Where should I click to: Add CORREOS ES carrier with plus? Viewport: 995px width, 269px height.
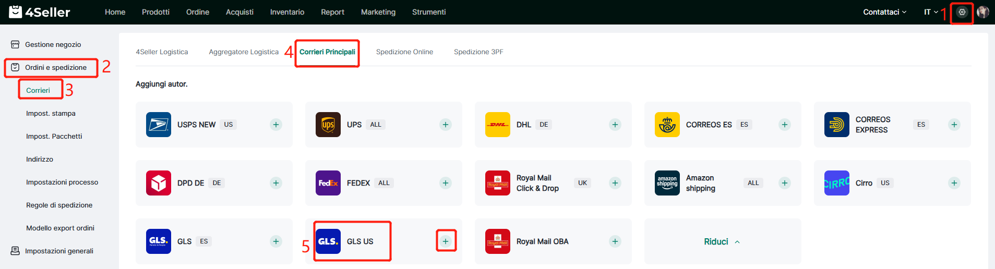pos(785,125)
